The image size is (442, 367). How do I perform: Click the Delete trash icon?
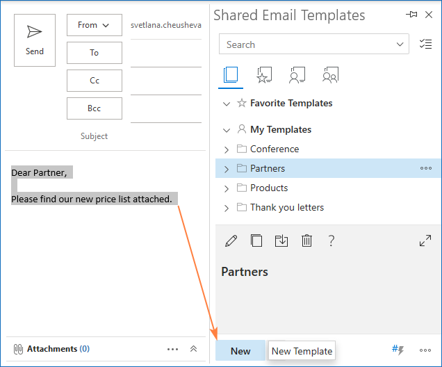[x=306, y=240]
